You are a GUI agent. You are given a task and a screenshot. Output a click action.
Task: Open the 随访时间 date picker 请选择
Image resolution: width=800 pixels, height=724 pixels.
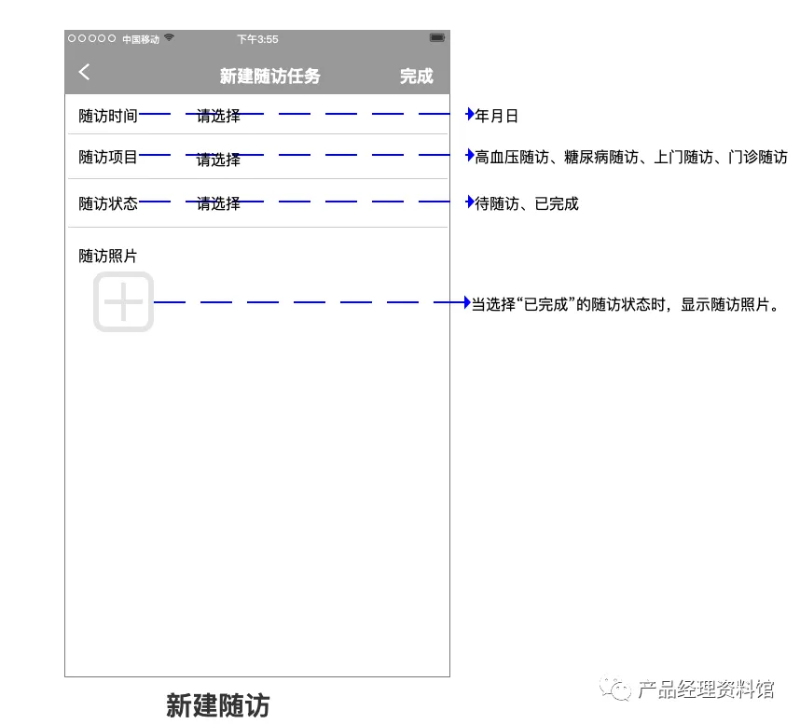(x=218, y=116)
